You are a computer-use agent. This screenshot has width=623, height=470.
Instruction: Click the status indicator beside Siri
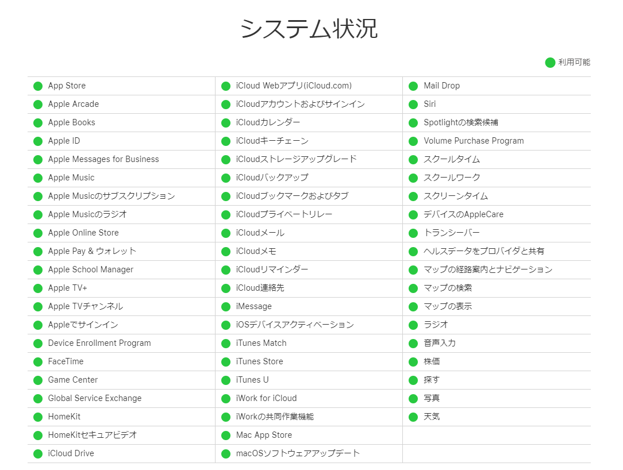tap(413, 105)
